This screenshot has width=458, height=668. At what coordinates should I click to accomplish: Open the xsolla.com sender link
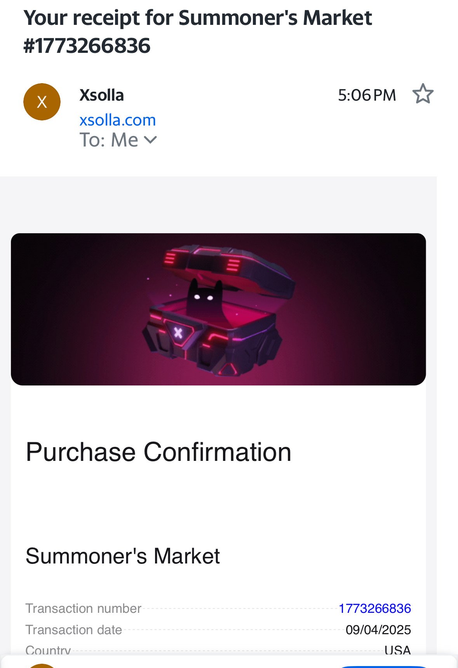[x=117, y=120]
